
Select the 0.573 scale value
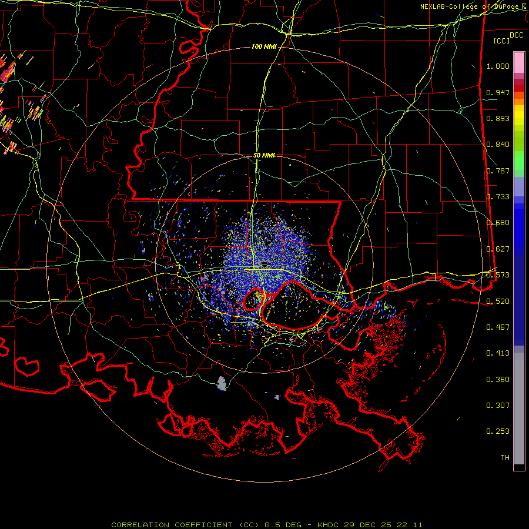coord(498,275)
